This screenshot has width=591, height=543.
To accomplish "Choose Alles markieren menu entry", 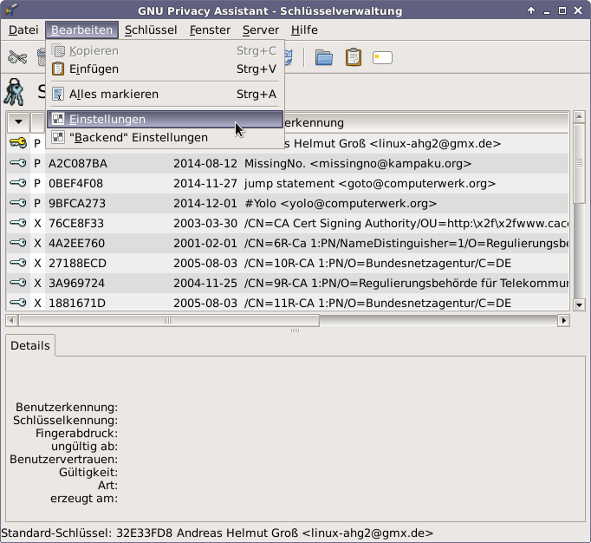I will [165, 94].
